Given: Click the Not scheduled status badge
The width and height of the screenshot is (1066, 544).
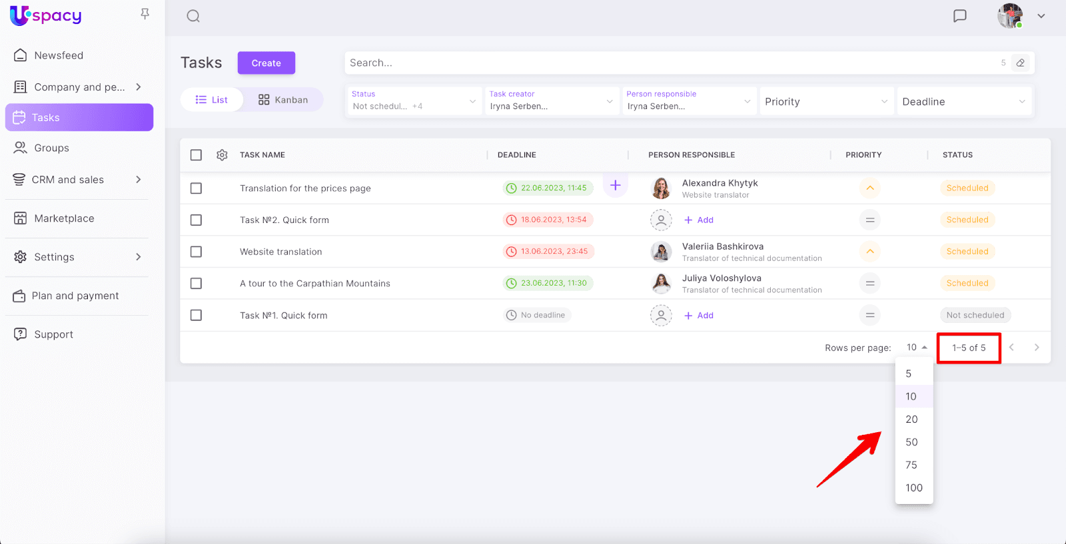Looking at the screenshot, I should pos(975,316).
